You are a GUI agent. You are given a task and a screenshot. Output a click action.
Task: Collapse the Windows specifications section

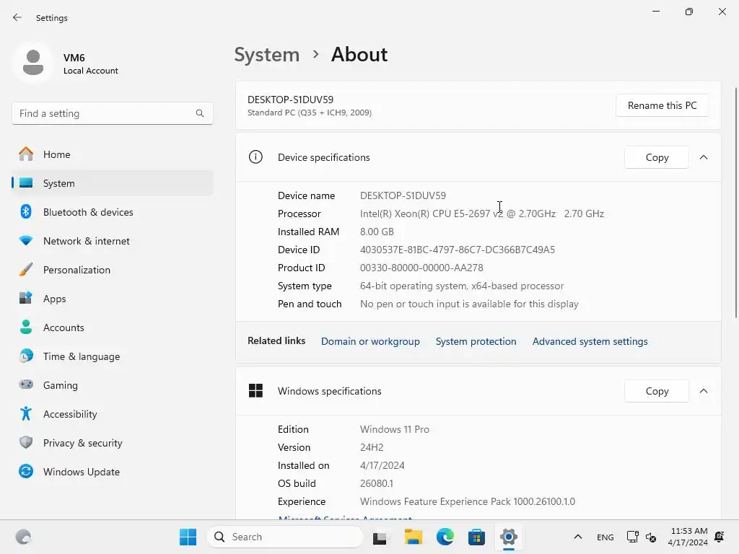coord(704,391)
